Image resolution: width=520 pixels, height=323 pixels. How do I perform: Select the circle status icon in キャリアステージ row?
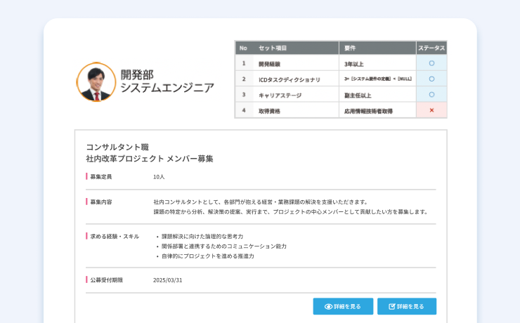click(431, 94)
